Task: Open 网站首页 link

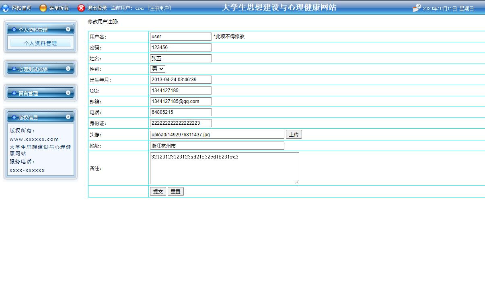Action: 21,8
